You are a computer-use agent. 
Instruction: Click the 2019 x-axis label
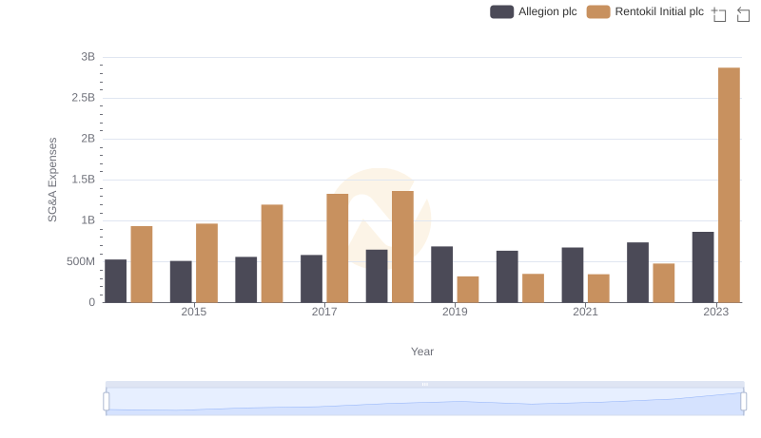pos(455,312)
